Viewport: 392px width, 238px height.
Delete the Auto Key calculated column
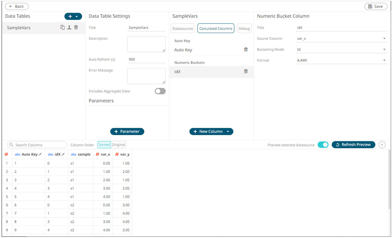point(245,50)
